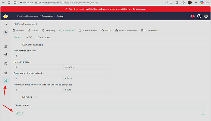Click the register now link
The image size is (211, 121).
[125, 9]
